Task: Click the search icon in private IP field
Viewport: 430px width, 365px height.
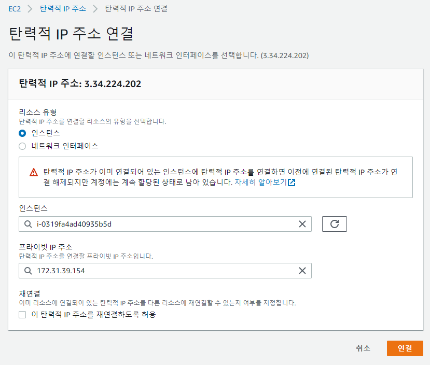Action: tap(28, 271)
